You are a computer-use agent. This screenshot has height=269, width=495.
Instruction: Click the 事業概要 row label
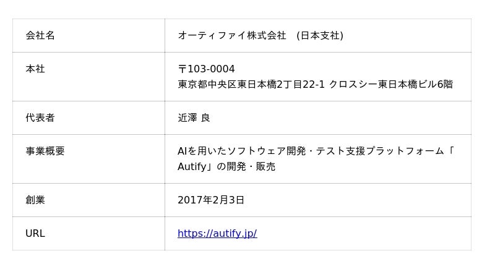click(x=45, y=152)
